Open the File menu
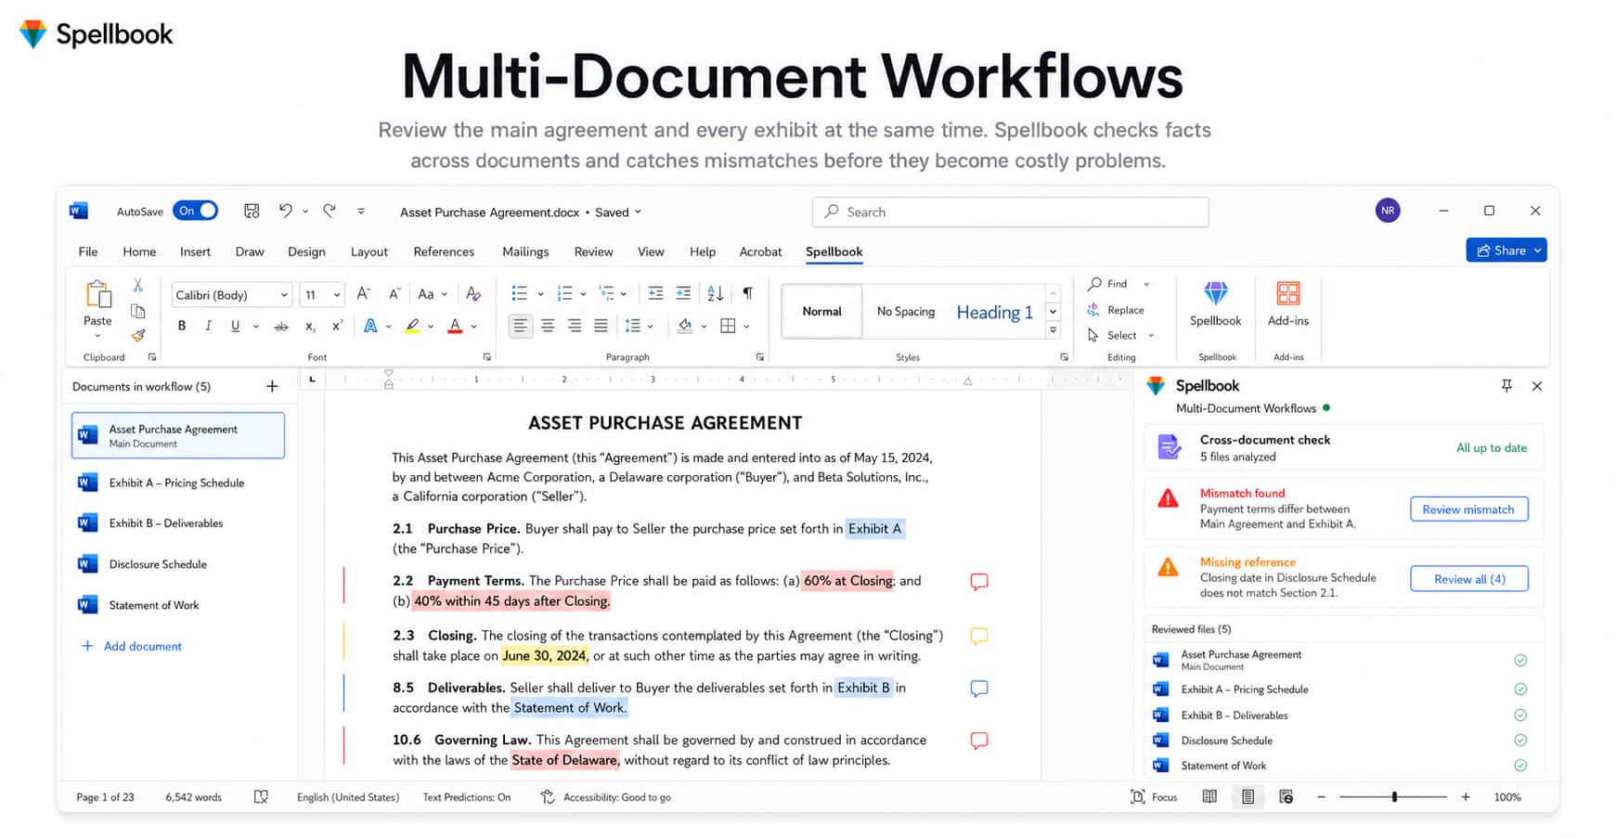 (x=88, y=251)
